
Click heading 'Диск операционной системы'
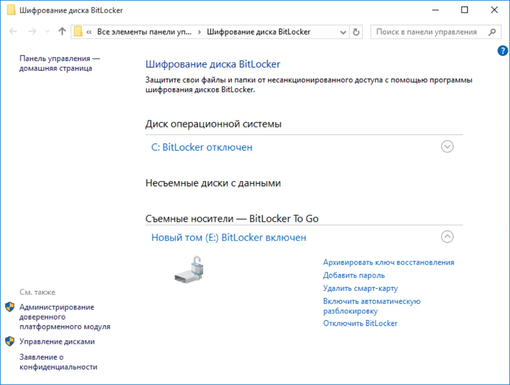[x=213, y=124]
